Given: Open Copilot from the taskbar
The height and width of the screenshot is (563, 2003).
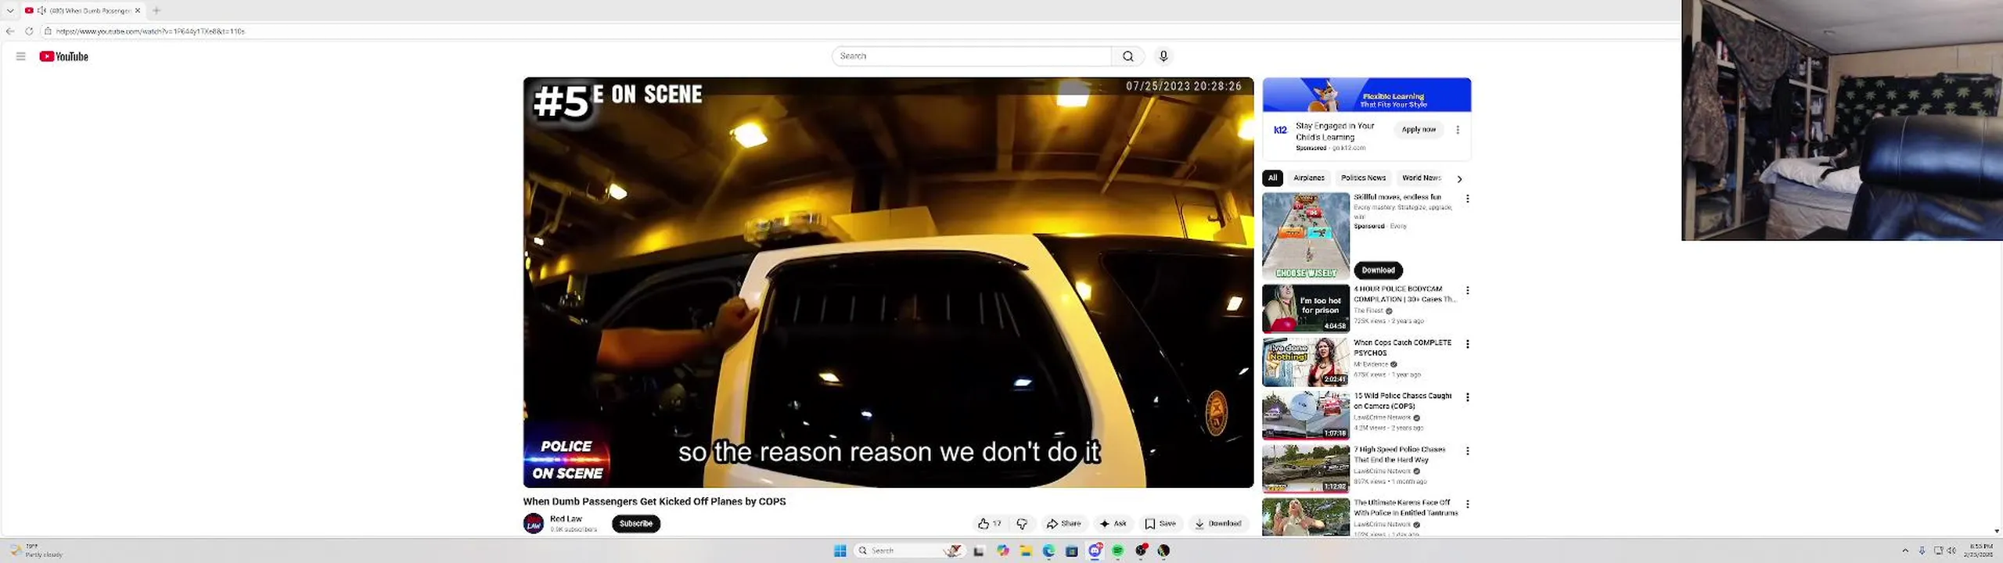Looking at the screenshot, I should pyautogui.click(x=1003, y=551).
